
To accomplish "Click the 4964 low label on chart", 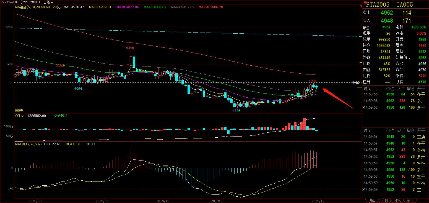I will [78, 89].
